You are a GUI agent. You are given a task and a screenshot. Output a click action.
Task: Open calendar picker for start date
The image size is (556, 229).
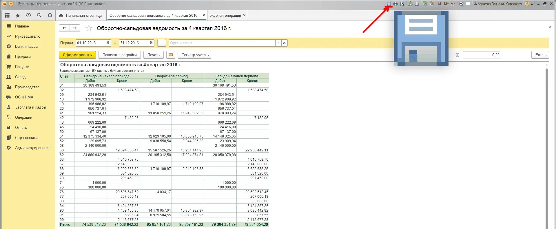click(108, 43)
